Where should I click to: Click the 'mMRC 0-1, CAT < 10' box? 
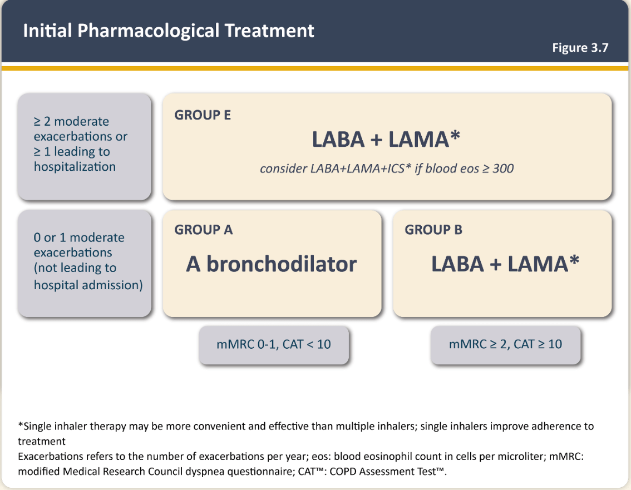pyautogui.click(x=274, y=345)
